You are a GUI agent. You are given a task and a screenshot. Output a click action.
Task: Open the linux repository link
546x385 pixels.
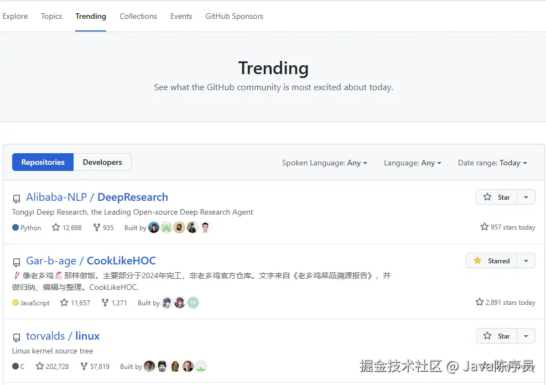(87, 336)
